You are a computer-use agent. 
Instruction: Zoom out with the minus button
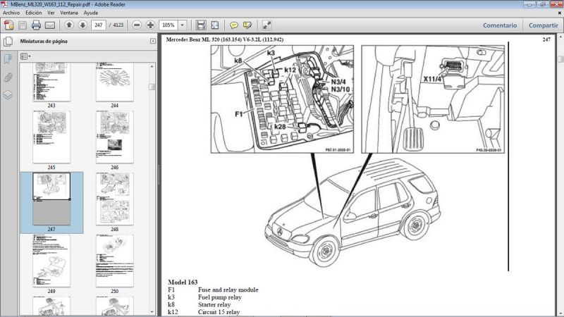pos(137,25)
